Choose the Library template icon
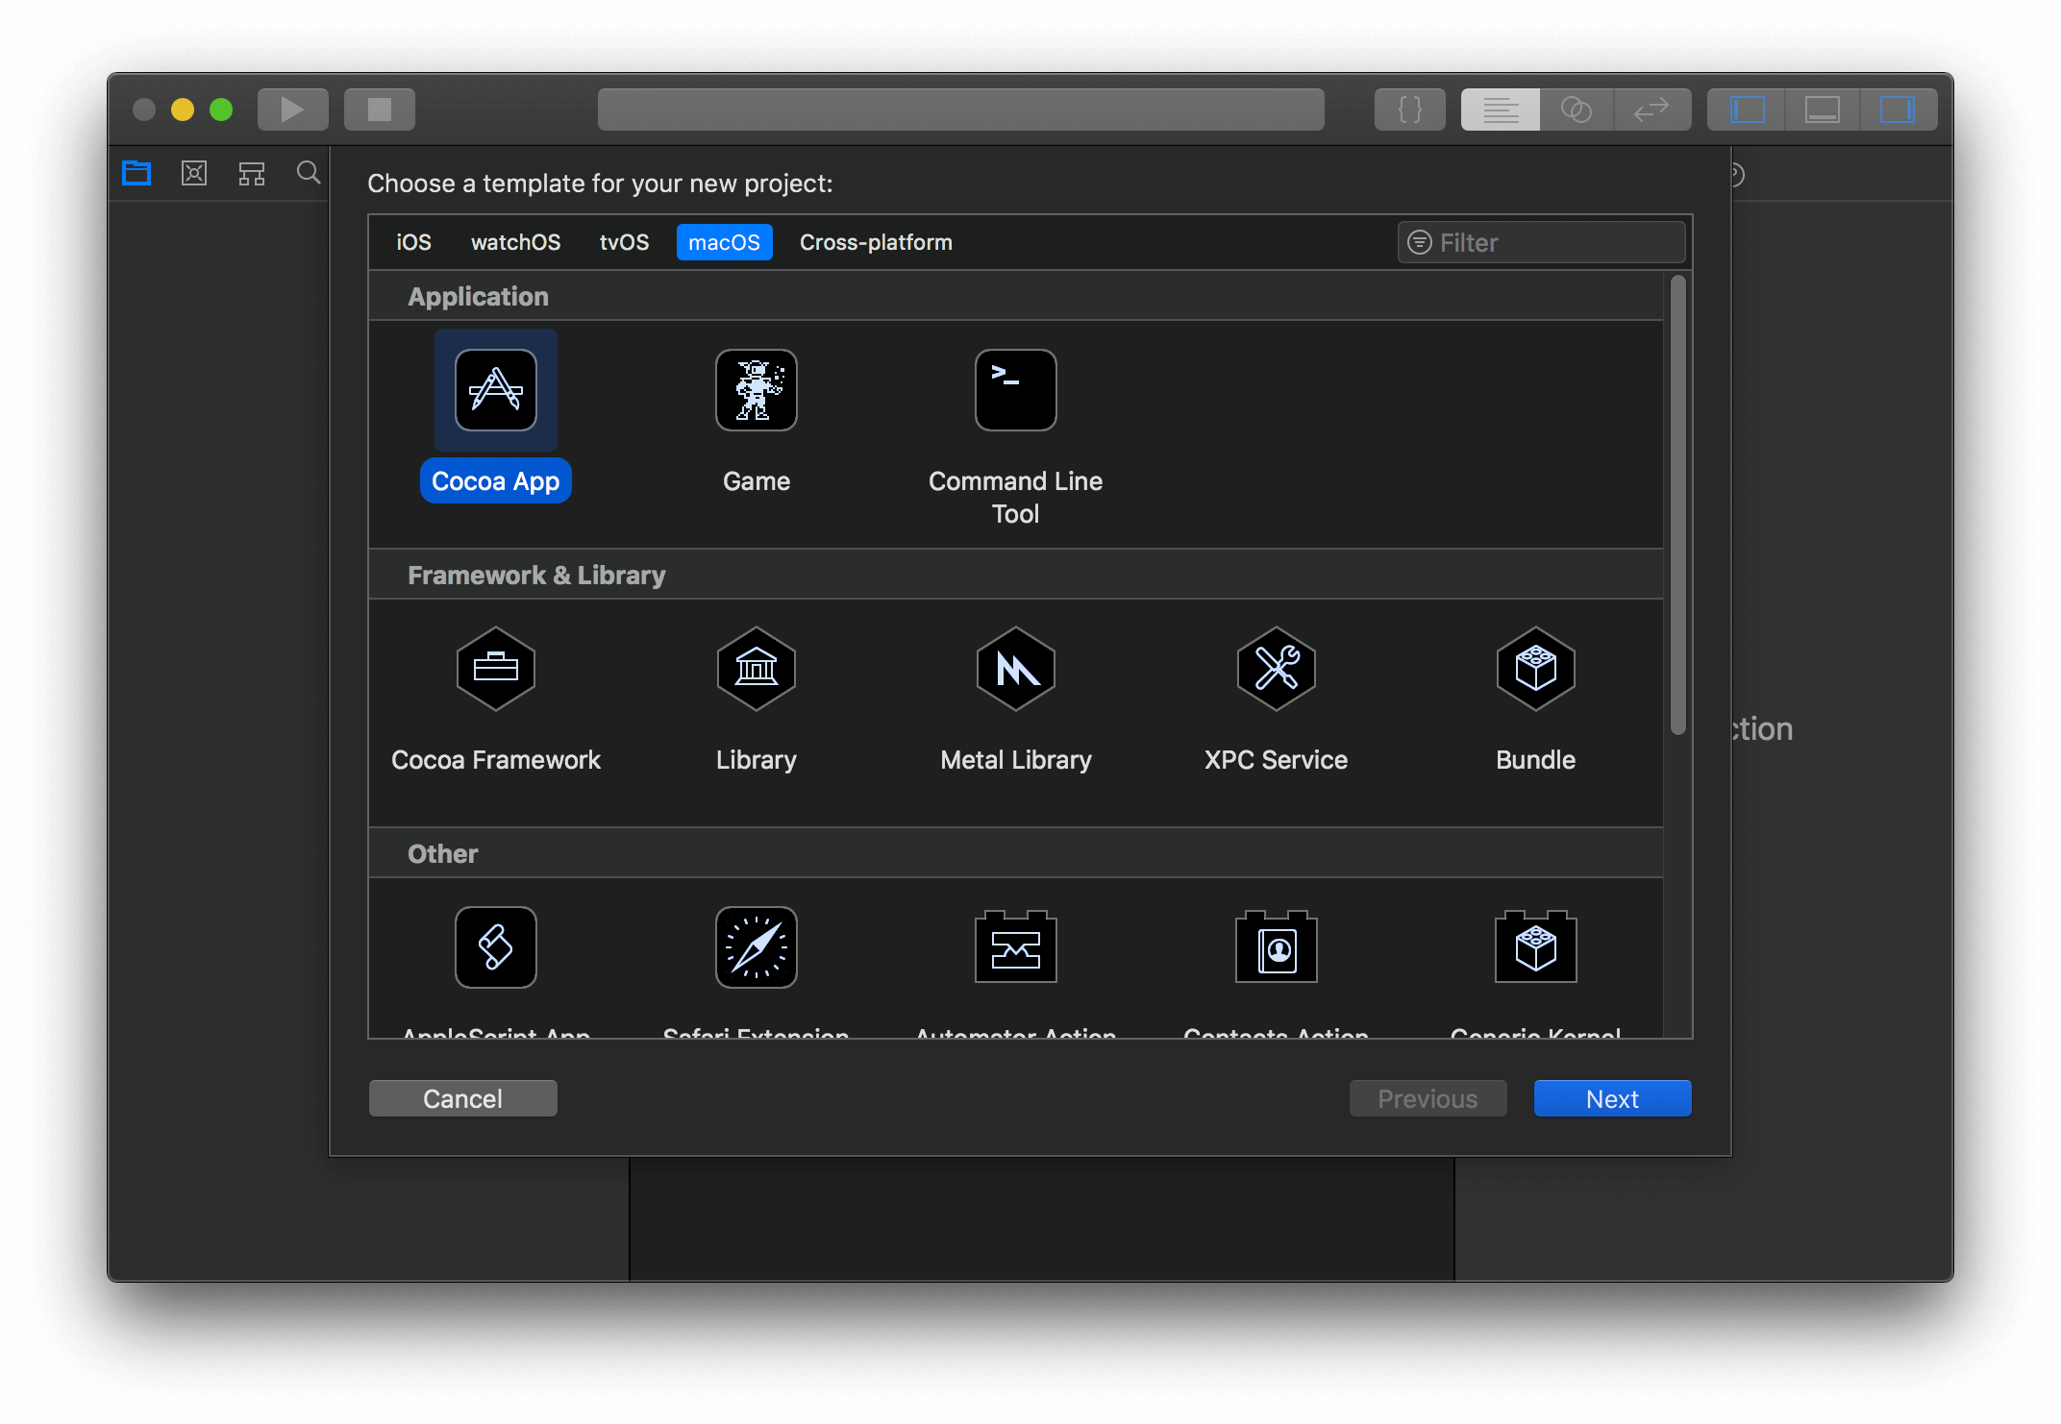Image resolution: width=2061 pixels, height=1424 pixels. click(756, 669)
